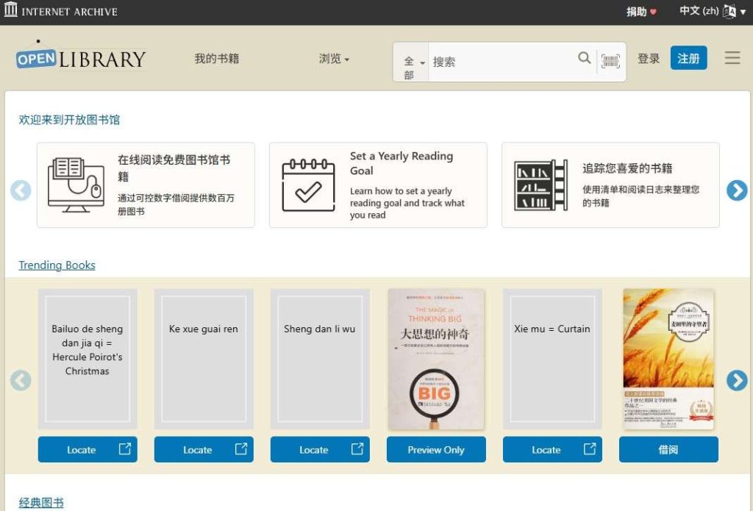Click the search magnifier icon

tap(584, 58)
